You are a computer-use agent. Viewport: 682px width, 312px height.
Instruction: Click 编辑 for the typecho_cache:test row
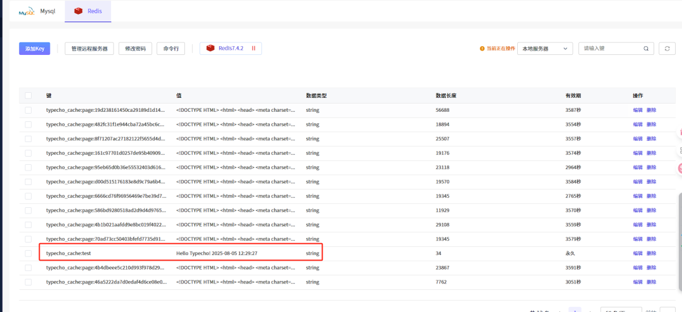tap(638, 253)
